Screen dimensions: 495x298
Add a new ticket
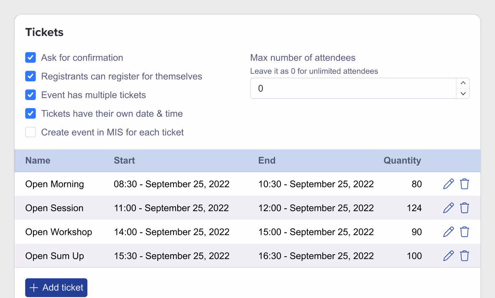[56, 288]
